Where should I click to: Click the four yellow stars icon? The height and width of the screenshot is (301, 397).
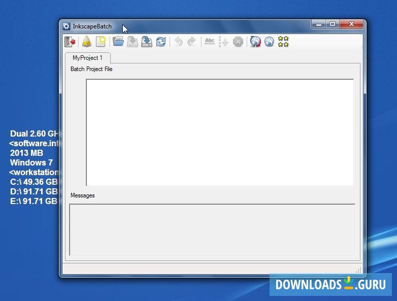pos(283,42)
